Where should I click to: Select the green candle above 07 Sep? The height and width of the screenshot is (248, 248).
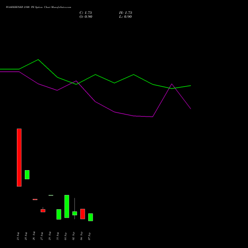coord(91,217)
